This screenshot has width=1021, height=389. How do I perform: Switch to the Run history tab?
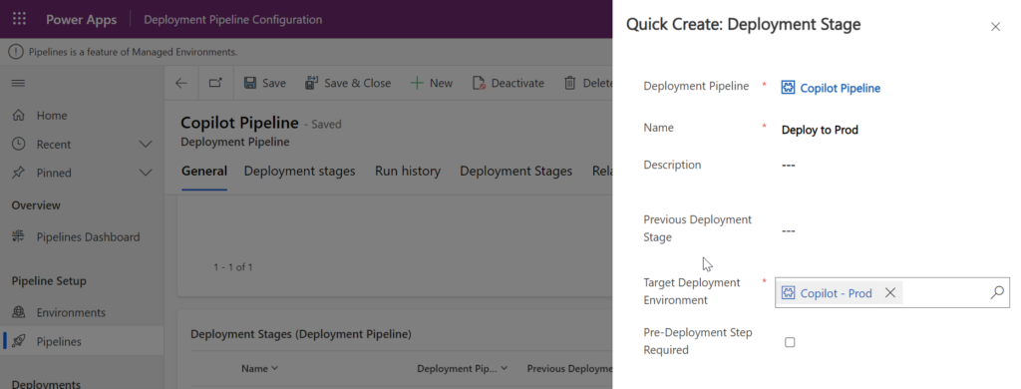(x=408, y=171)
